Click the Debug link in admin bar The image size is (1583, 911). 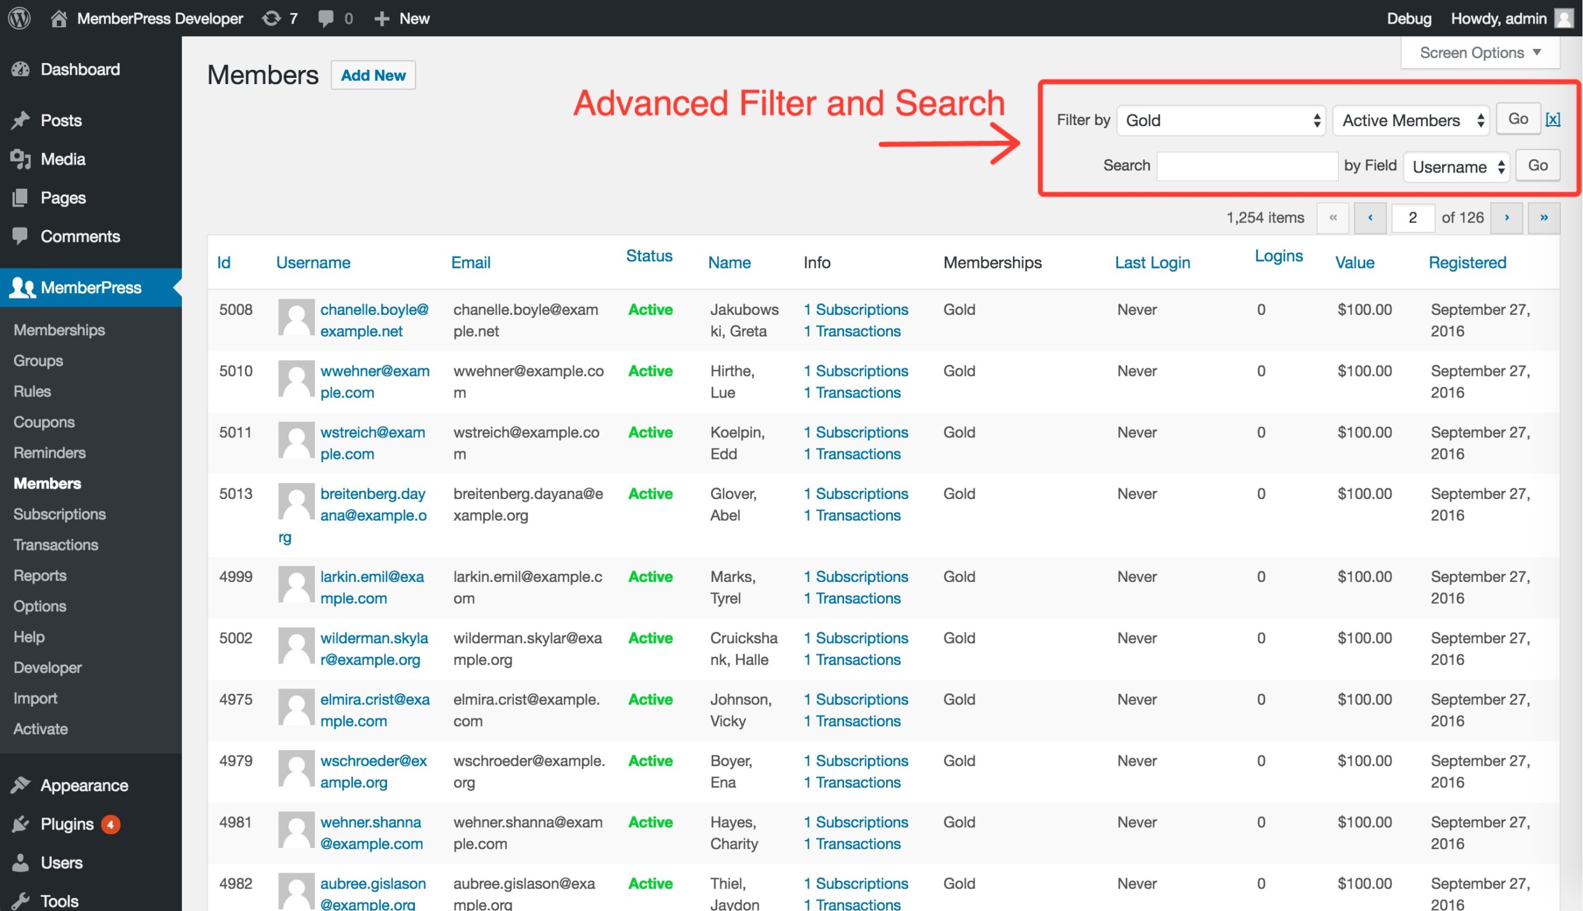[x=1409, y=18]
